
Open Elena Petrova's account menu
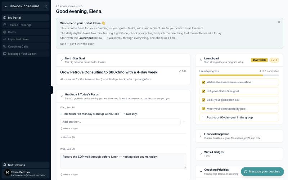(x=26, y=174)
